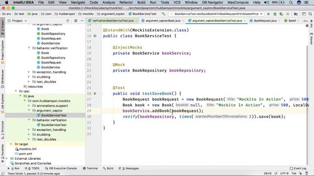
Task: Click line separator LF in status bar
Action: [276, 174]
